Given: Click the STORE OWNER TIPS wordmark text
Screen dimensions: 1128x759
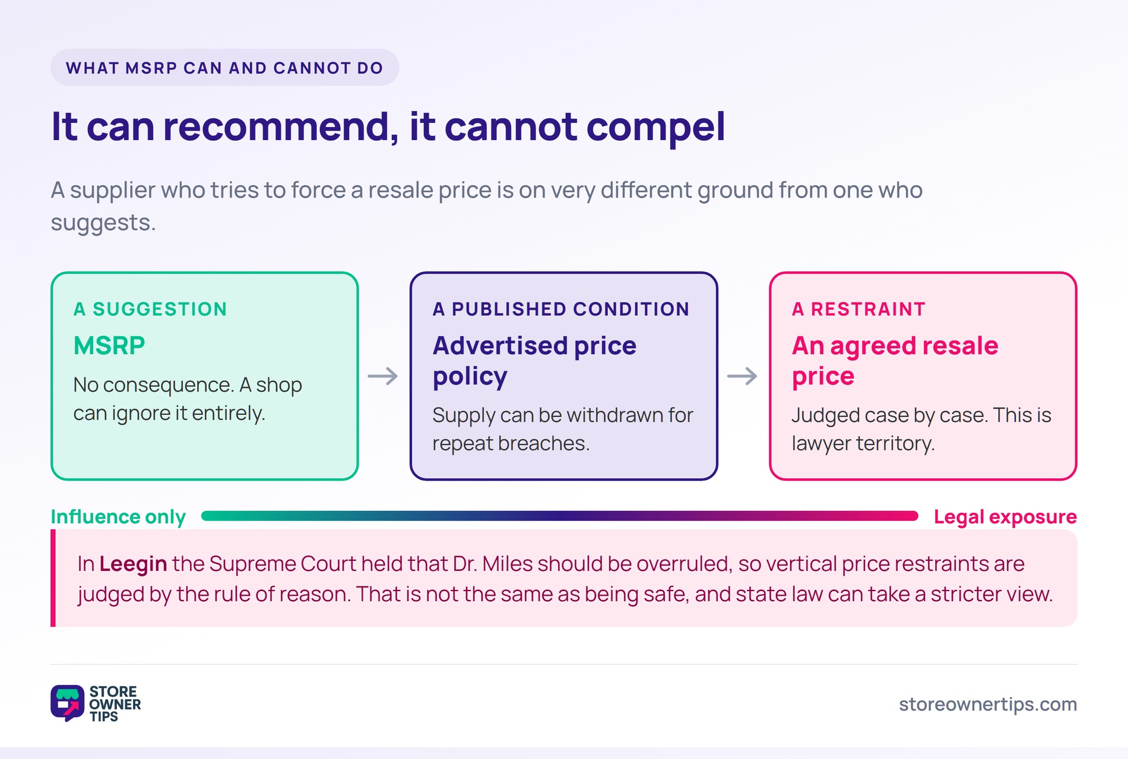Looking at the screenshot, I should [x=115, y=704].
